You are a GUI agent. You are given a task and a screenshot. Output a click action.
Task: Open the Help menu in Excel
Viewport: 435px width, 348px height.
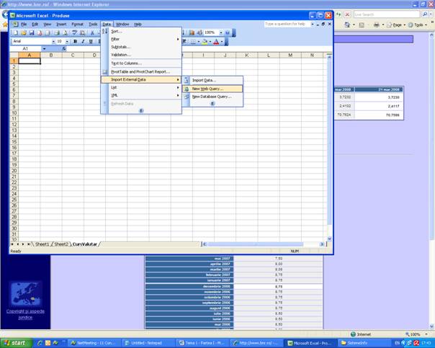pos(138,24)
